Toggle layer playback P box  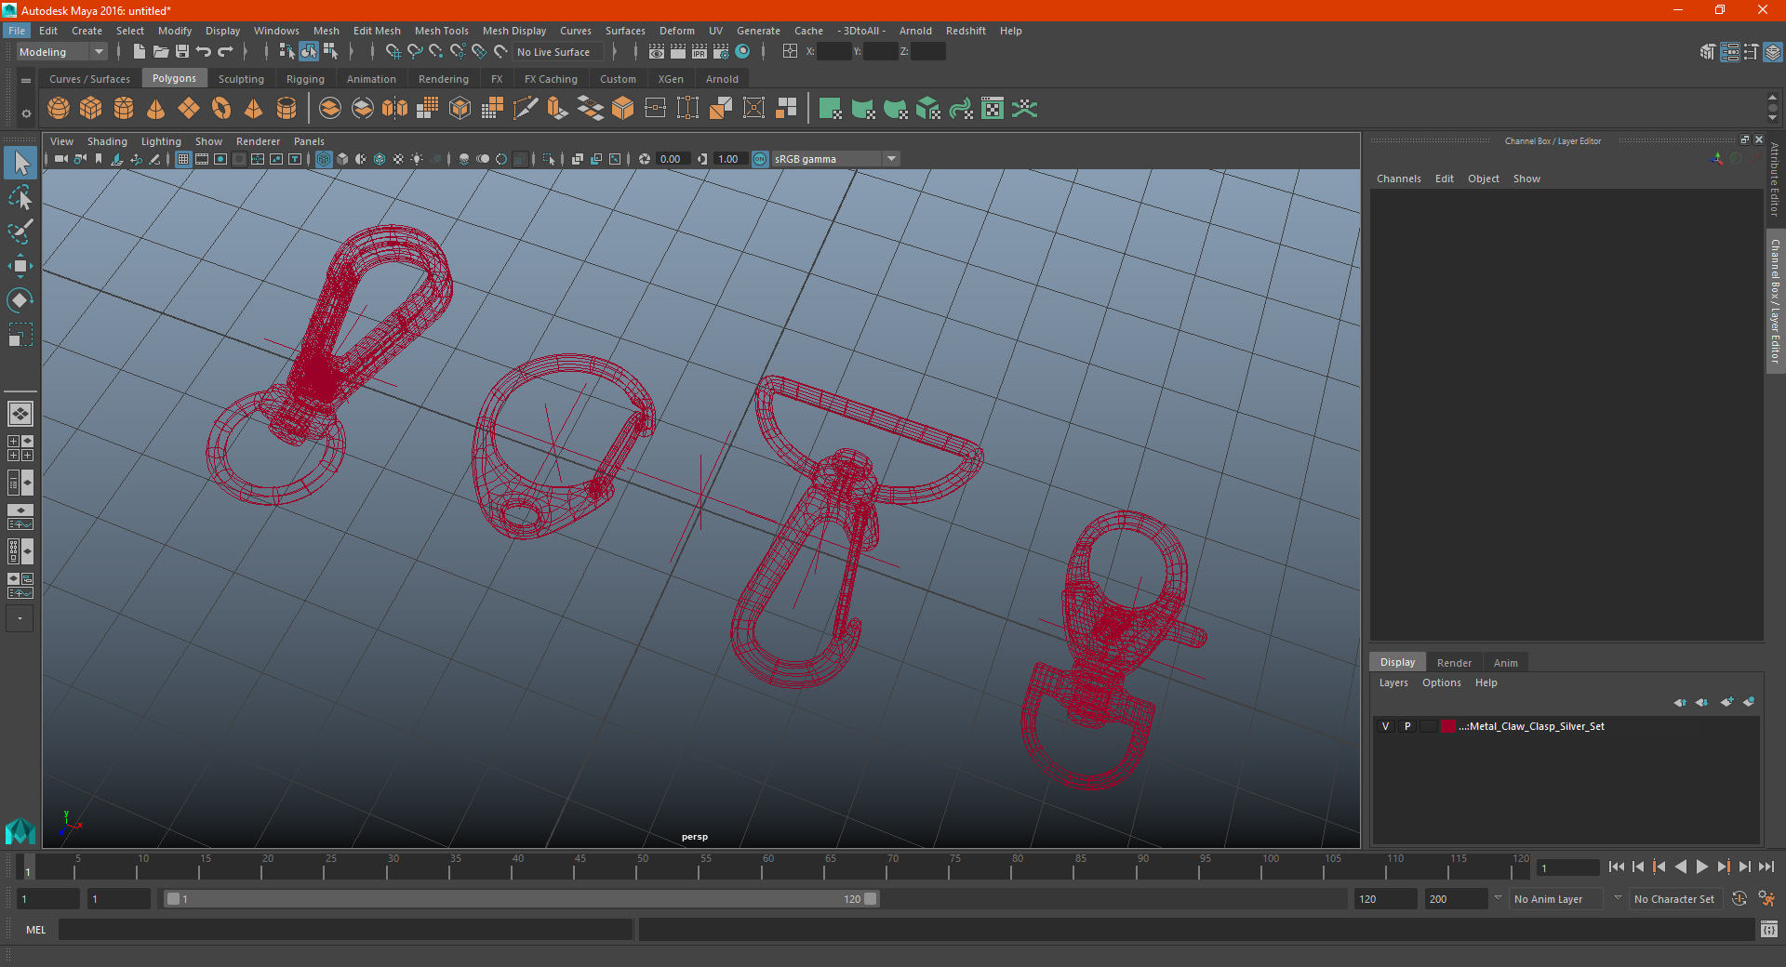coord(1407,726)
